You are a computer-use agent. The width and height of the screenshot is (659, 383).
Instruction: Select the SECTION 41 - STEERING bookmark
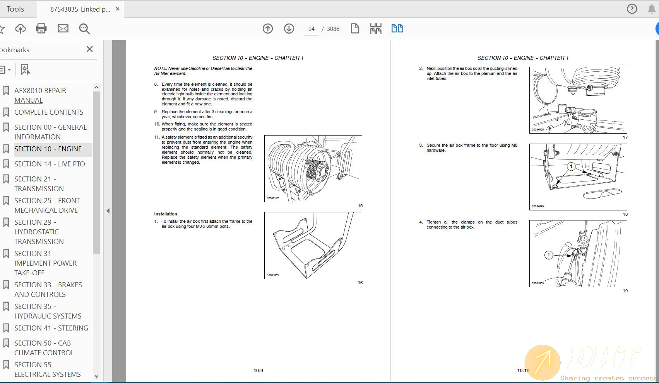(51, 328)
